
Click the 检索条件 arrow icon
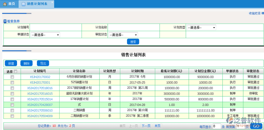coord(5,21)
